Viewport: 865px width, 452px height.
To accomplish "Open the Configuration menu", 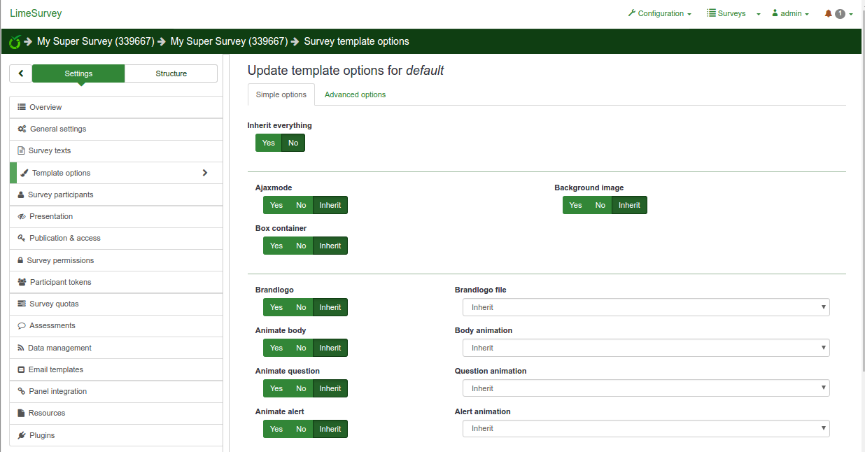I will point(660,13).
